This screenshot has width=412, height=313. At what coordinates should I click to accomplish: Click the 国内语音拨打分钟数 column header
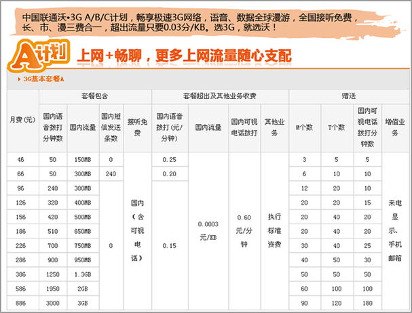[53, 128]
